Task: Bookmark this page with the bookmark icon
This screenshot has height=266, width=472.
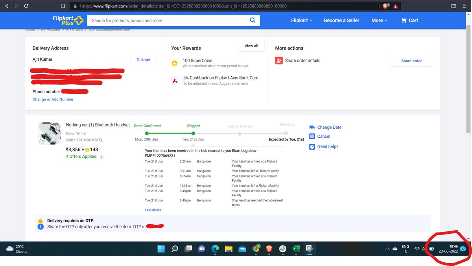Action: pos(63,6)
